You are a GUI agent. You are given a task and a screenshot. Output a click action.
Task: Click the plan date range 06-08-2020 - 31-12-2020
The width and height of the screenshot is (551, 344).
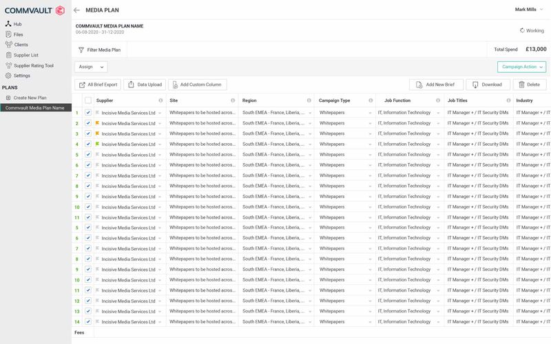click(x=100, y=32)
